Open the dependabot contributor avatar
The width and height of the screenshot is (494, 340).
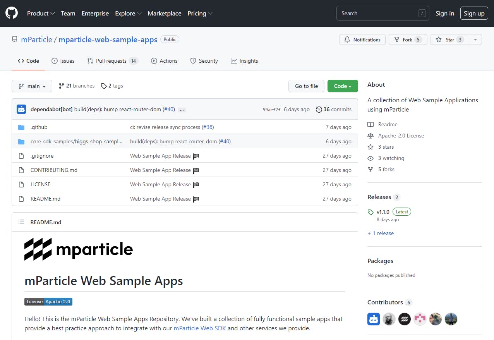point(374,319)
